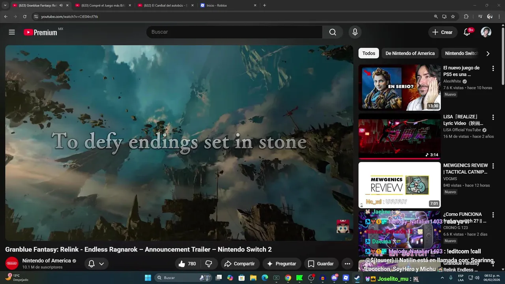
Task: Switch to Compré el Juego más BAR tab
Action: (x=103, y=6)
